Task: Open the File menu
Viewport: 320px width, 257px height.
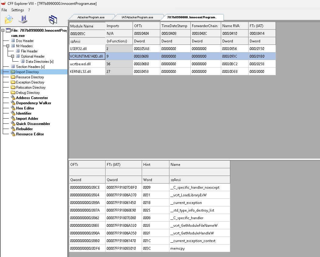Action: click(4, 10)
